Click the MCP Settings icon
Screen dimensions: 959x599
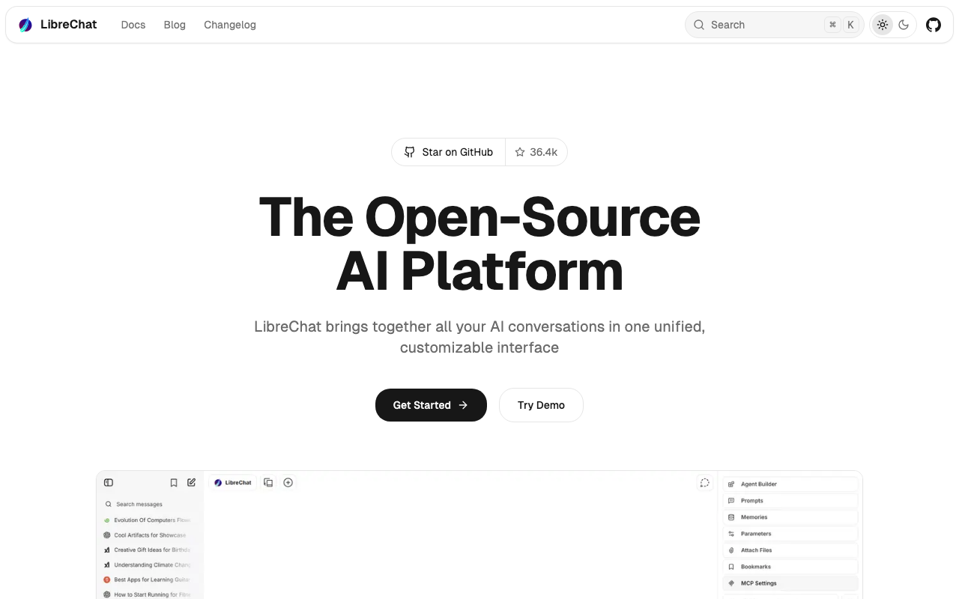point(731,583)
